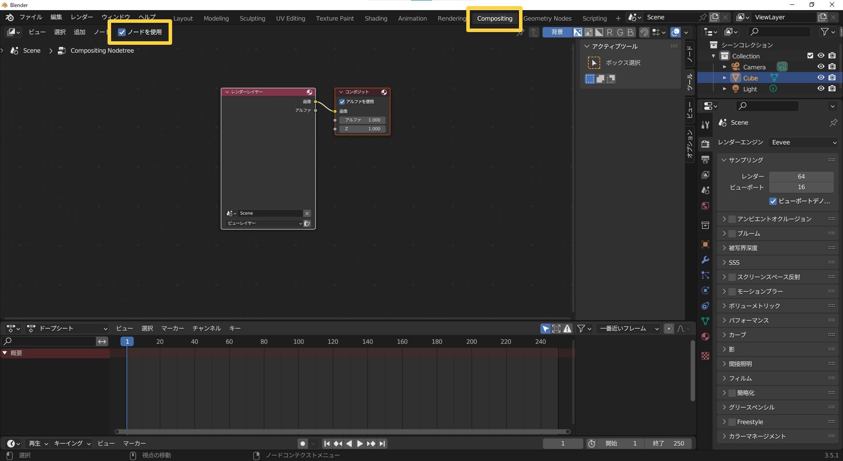Open the ウィンドウ menu

point(115,17)
